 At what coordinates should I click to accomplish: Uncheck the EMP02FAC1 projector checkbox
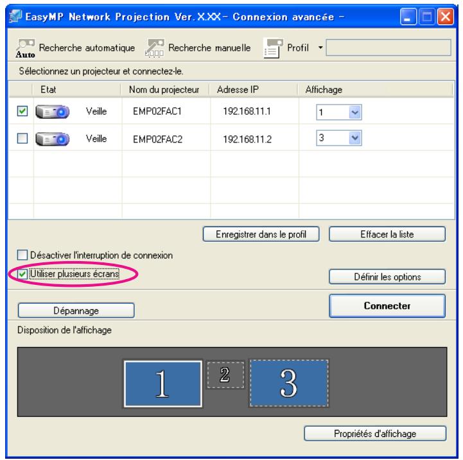22,111
